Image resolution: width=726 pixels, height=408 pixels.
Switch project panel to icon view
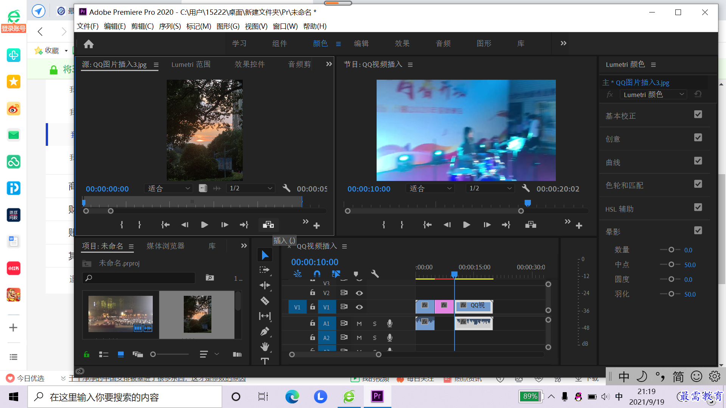point(121,354)
